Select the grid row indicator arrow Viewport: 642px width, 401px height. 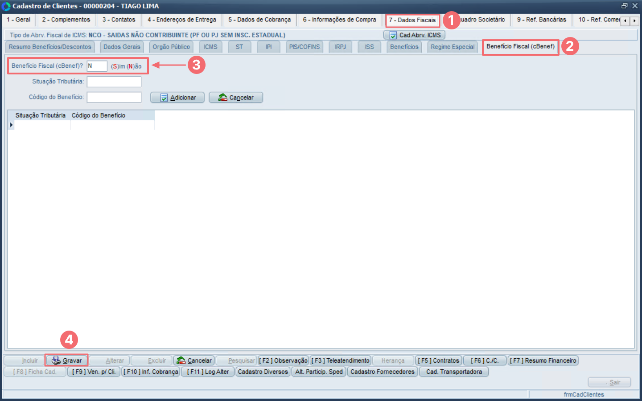pyautogui.click(x=11, y=125)
